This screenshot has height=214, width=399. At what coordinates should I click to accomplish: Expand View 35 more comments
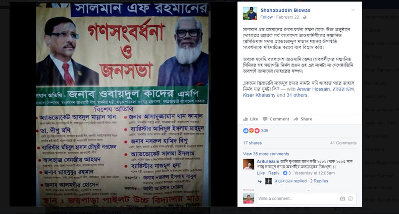(x=266, y=154)
